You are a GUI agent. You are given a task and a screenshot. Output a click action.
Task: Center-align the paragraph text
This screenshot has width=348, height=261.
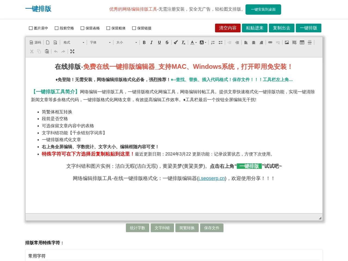(x=254, y=42)
